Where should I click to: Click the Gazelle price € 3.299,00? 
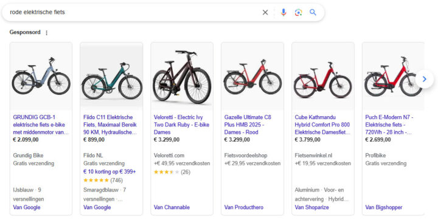pos(237,140)
